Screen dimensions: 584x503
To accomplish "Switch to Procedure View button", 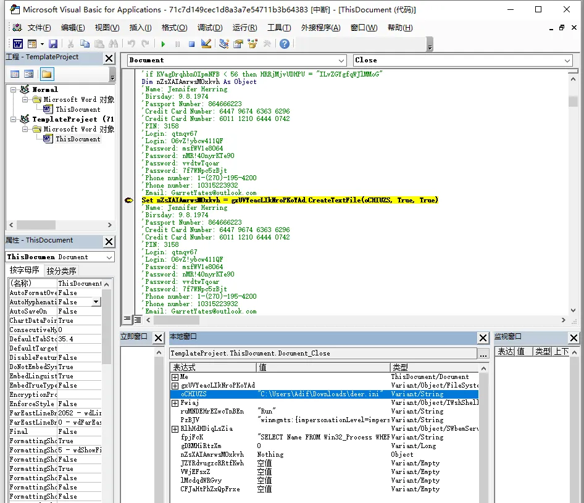I will pos(127,320).
